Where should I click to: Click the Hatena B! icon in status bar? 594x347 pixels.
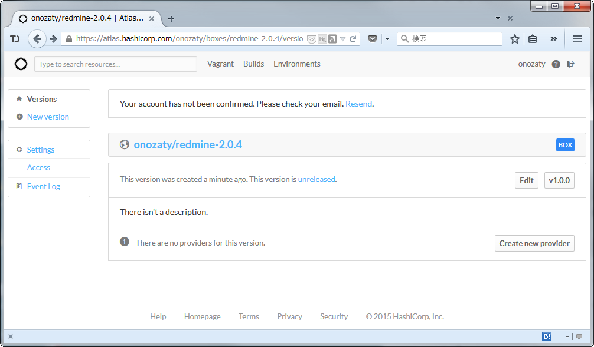point(547,336)
